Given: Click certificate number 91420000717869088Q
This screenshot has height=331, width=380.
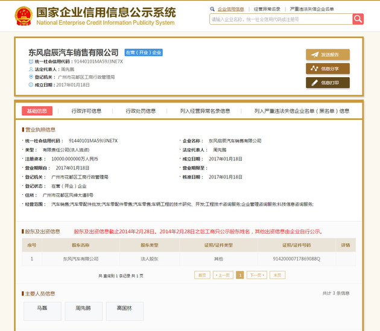Looking at the screenshot, I should tap(297, 259).
